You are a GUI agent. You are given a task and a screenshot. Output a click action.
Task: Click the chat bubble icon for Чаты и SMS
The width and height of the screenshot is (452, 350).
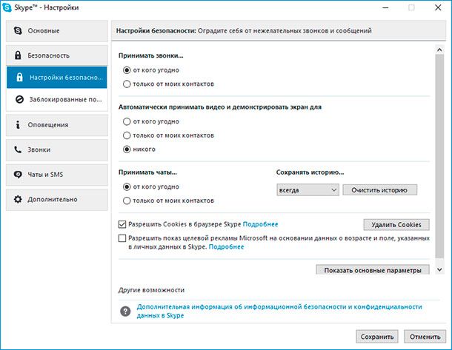[18, 175]
